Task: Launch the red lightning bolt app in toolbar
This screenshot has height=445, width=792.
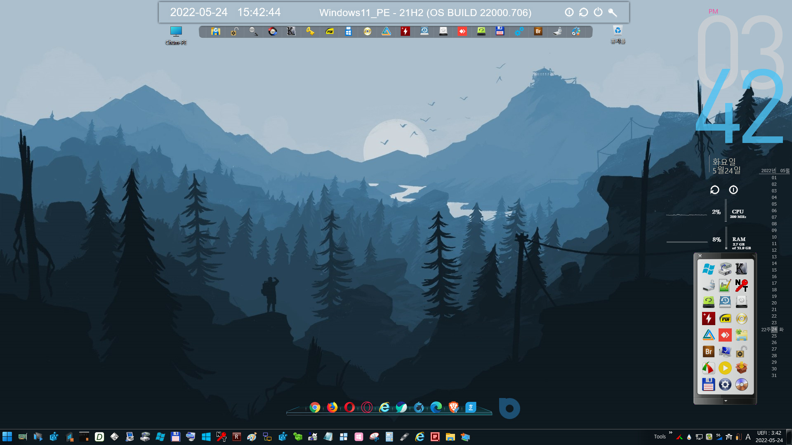Action: click(x=405, y=31)
